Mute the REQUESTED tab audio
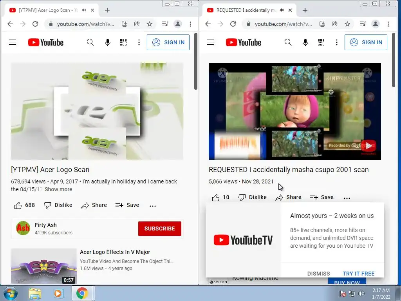 click(x=282, y=10)
